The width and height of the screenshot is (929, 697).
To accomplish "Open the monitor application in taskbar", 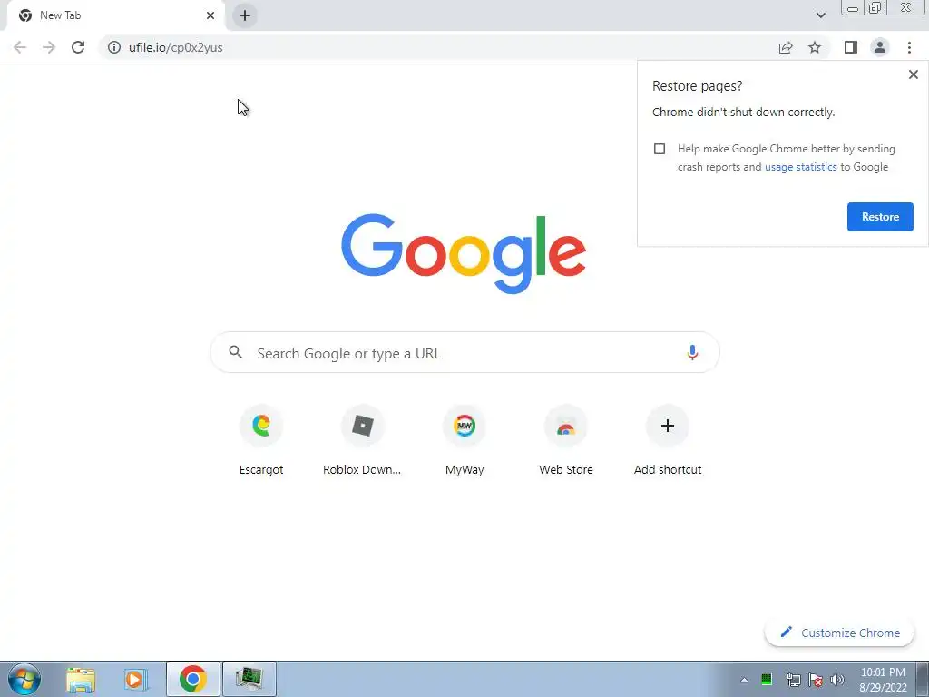I will click(249, 679).
